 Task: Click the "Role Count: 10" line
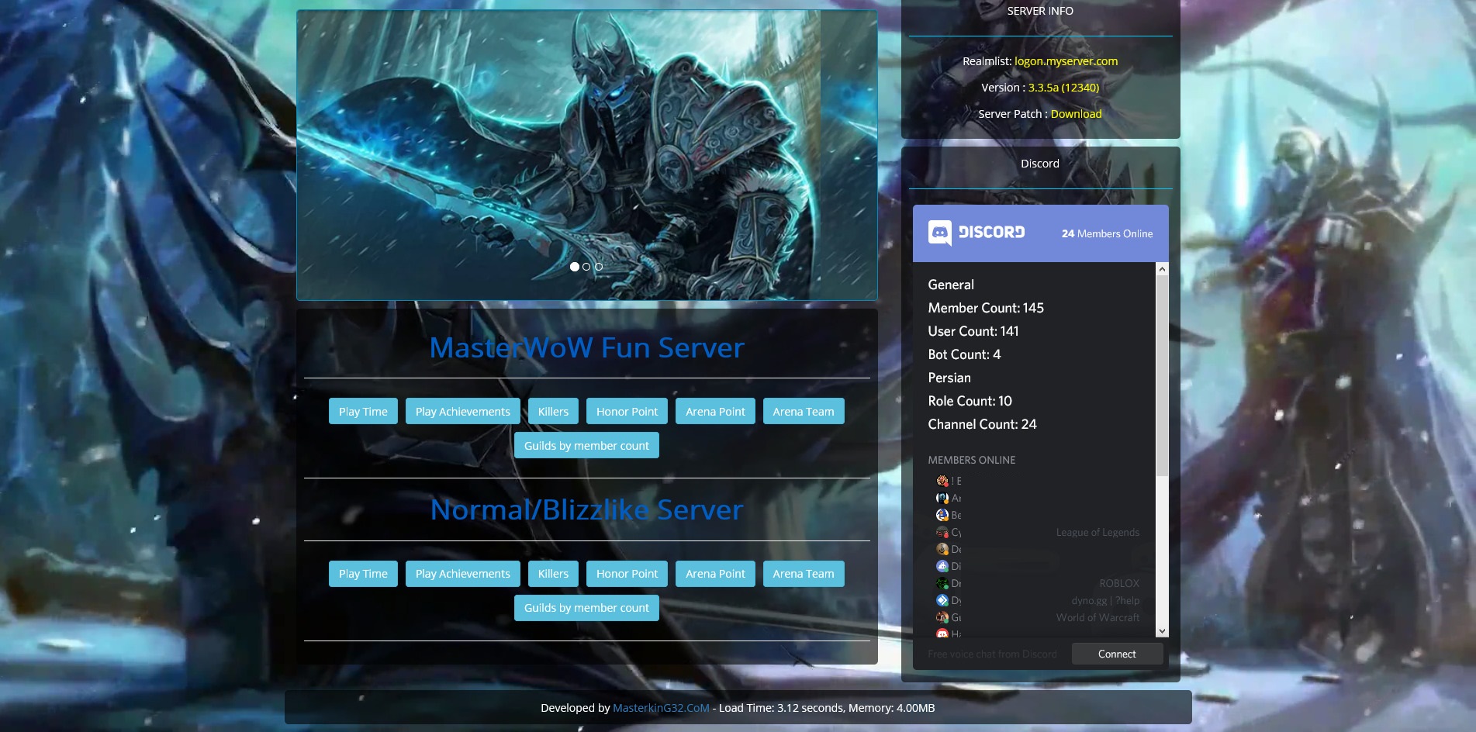click(970, 401)
